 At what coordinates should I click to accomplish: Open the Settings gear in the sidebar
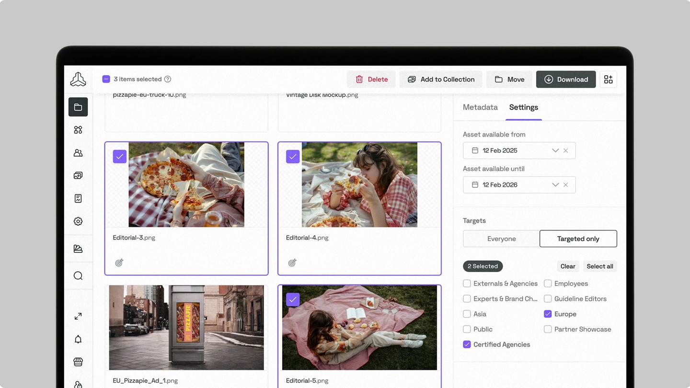(x=78, y=221)
